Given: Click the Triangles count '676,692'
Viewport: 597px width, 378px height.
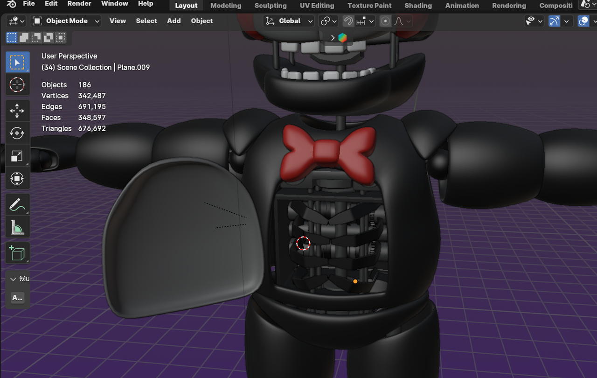Looking at the screenshot, I should click(92, 128).
